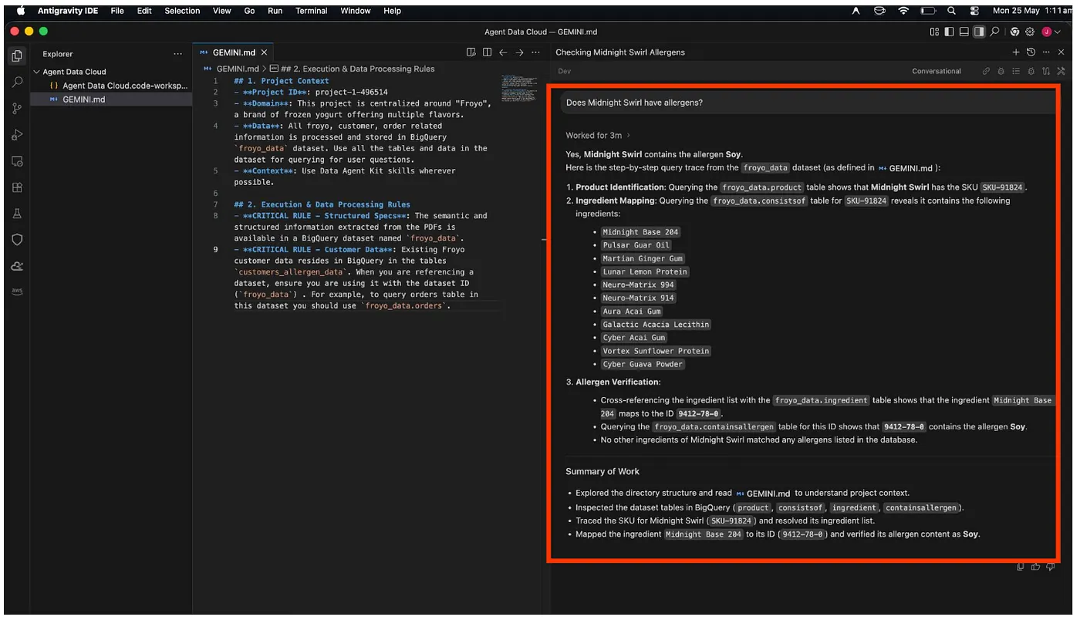Open the File menu
Image resolution: width=1080 pixels, height=620 pixels.
[117, 11]
